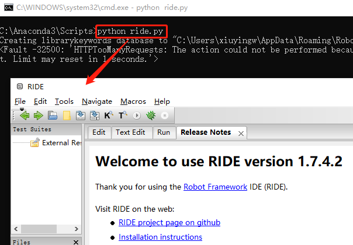The width and height of the screenshot is (353, 245).
Task: Open the Robot Framework link
Action: click(x=215, y=187)
